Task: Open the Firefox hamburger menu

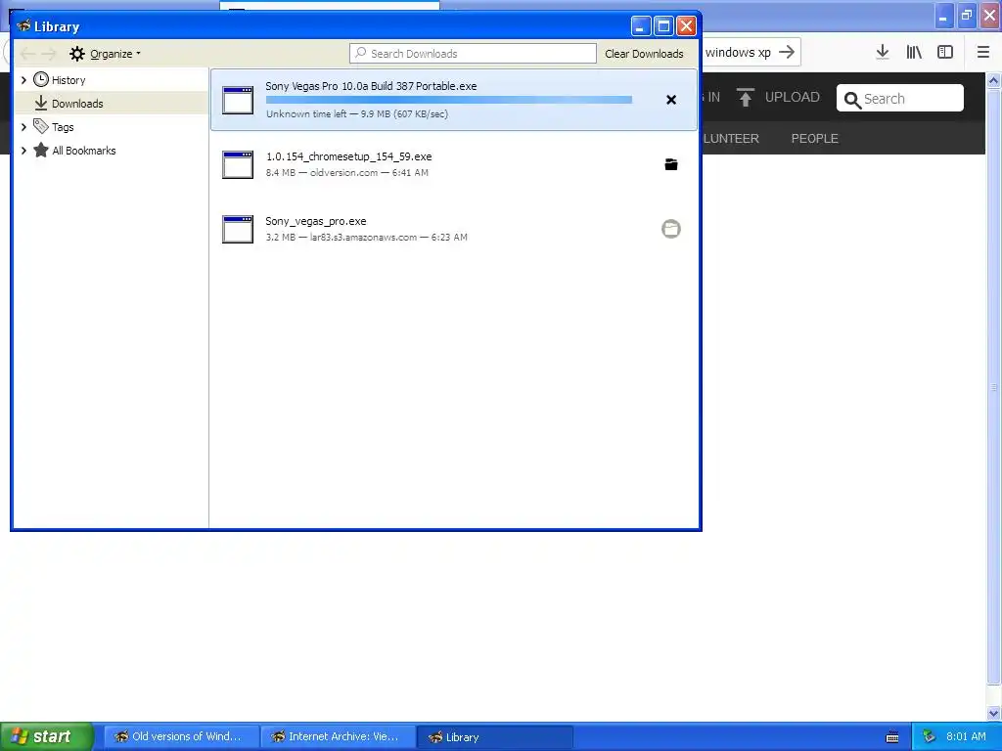Action: pos(982,53)
